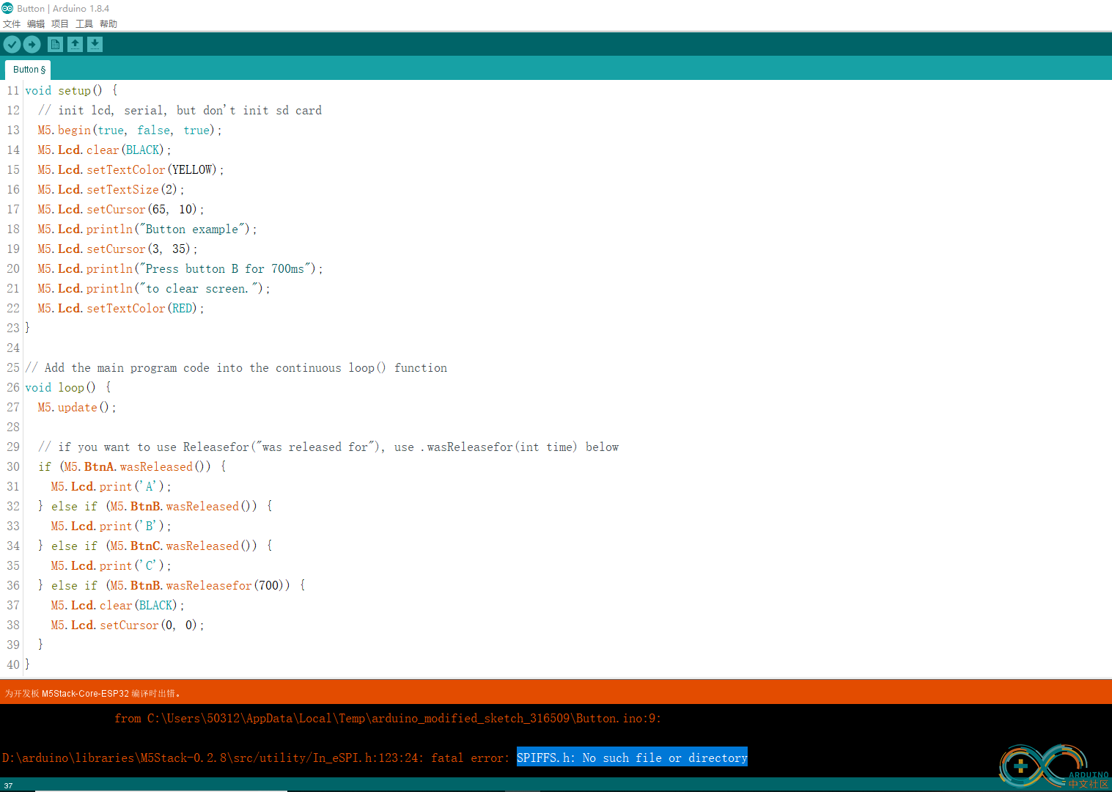The width and height of the screenshot is (1112, 792).
Task: Click the Verify (checkmark) button
Action: (x=12, y=45)
